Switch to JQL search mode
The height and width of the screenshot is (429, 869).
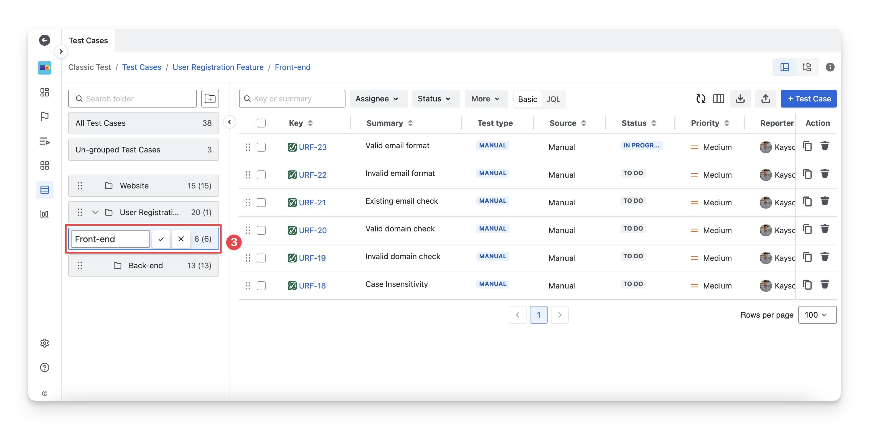tap(553, 99)
